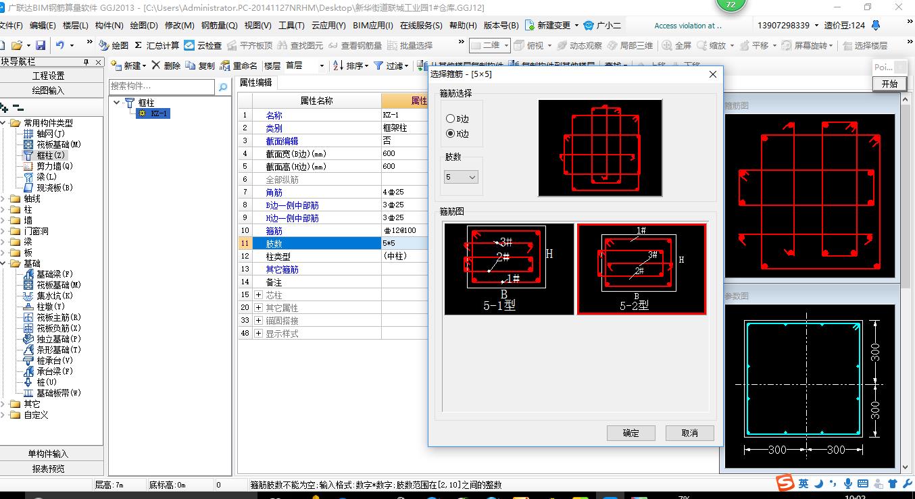Collapse the 基础 tree folder
The height and width of the screenshot is (499, 915).
click(x=3, y=263)
